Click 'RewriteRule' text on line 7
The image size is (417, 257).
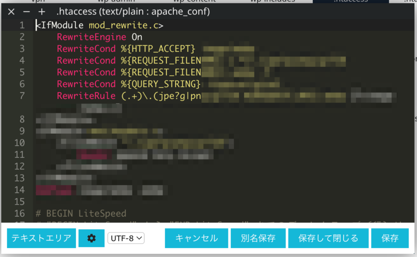point(86,96)
